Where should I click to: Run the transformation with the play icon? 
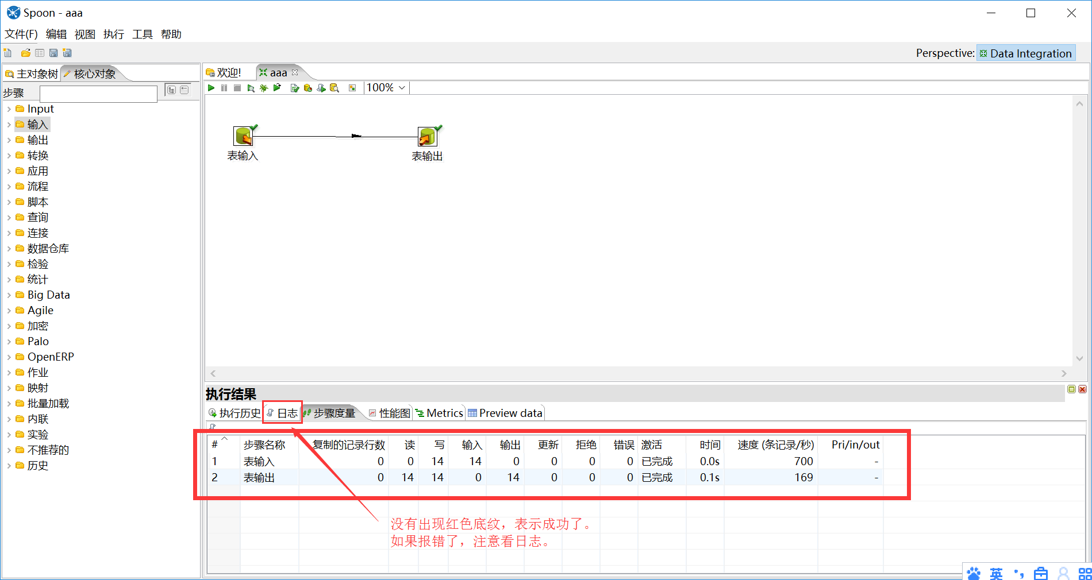[211, 87]
